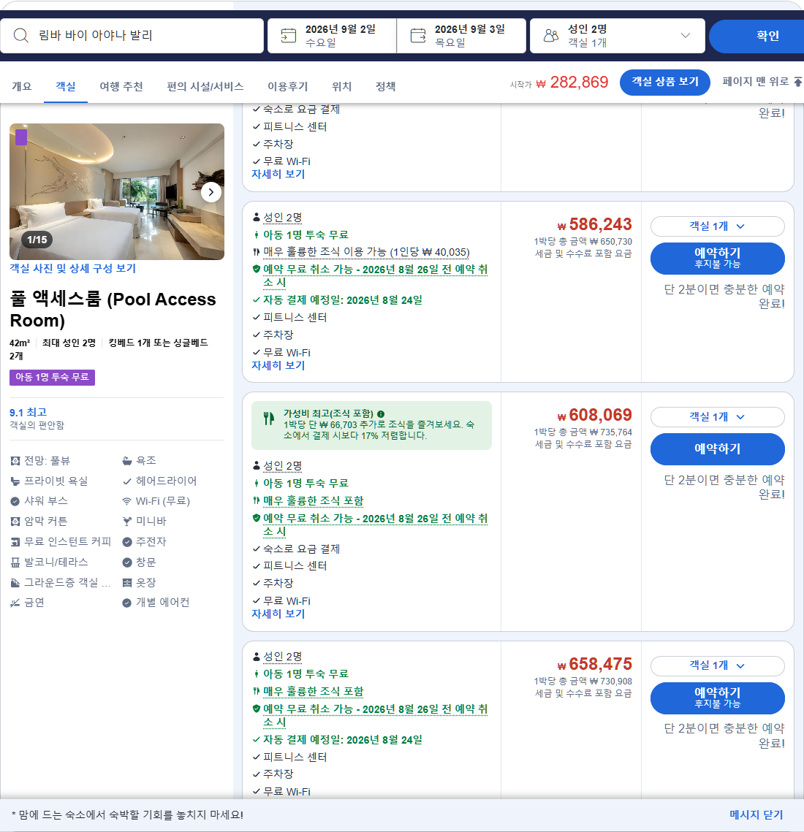Click the 풀 액세스룸 (Pool Access Room) title
This screenshot has height=832, width=804.
pyautogui.click(x=113, y=310)
